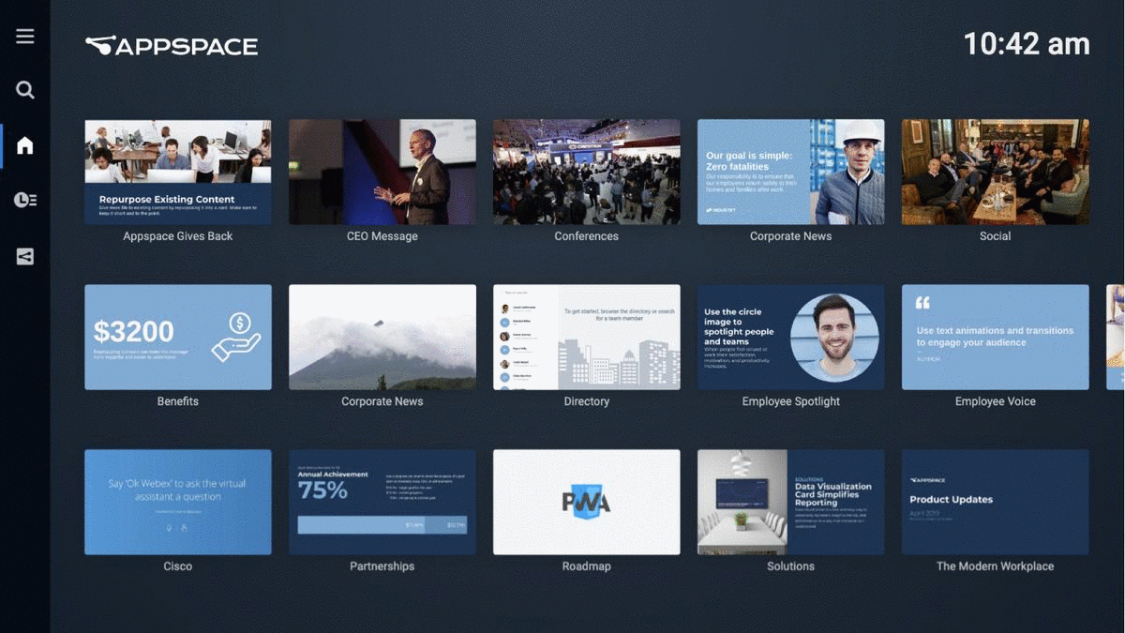Open the CEO Message speaker thumbnail

click(x=382, y=172)
